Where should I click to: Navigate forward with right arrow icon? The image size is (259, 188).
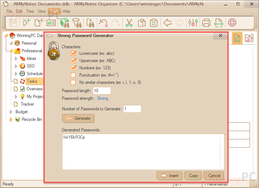point(179,23)
